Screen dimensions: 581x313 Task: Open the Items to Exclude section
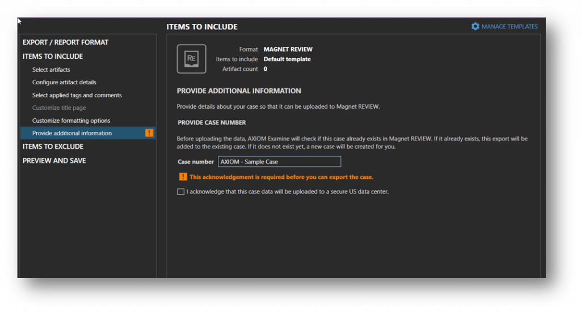(53, 147)
